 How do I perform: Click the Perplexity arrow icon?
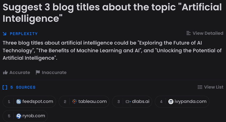(5, 34)
